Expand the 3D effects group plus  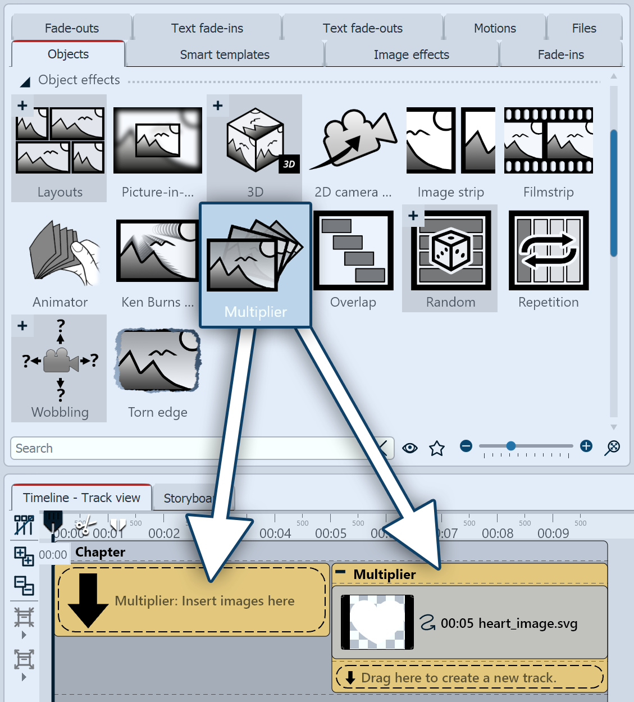[218, 106]
